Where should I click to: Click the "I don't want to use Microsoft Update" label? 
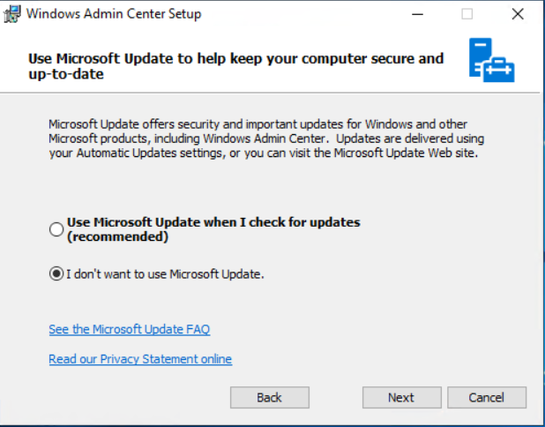click(x=165, y=274)
